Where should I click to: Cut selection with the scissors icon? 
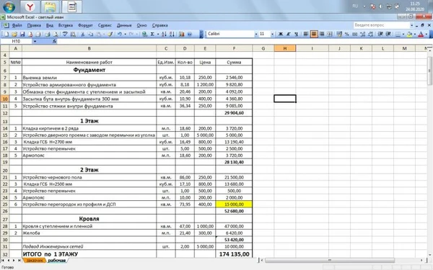tap(82, 34)
